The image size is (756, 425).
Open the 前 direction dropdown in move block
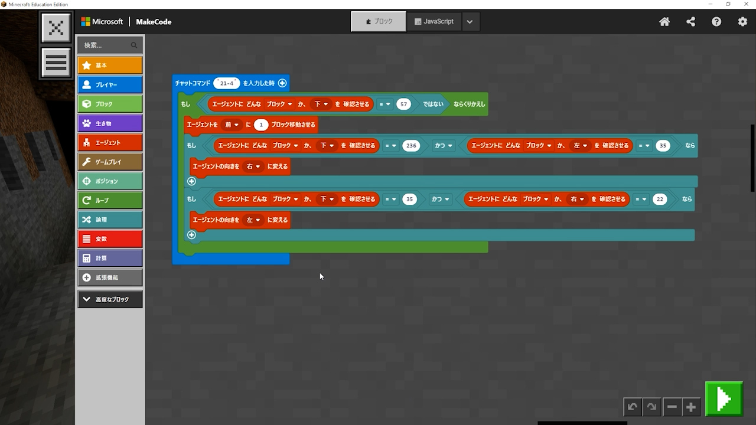(x=232, y=125)
